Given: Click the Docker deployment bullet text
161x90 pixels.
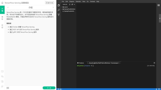Looking at the screenshot, I should (x=22, y=27).
